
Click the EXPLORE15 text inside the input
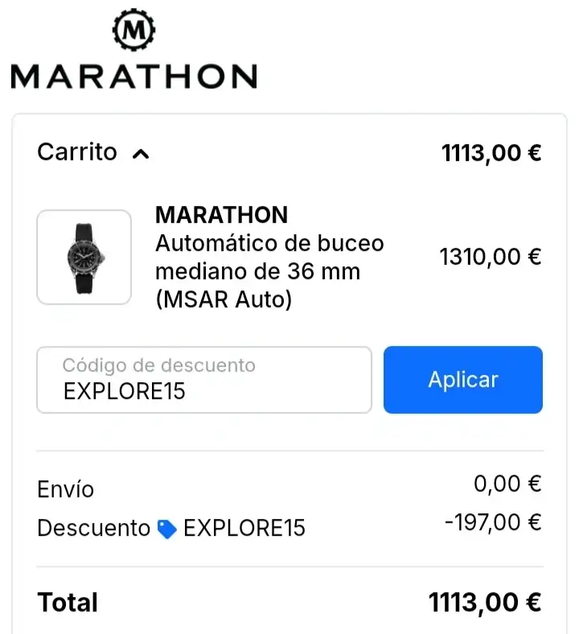coord(124,391)
